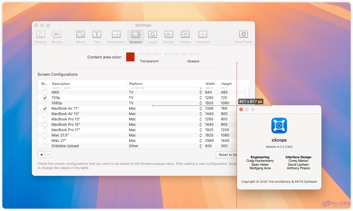The image size is (353, 211).
Task: Sort table by Platform column header
Action: coord(166,84)
